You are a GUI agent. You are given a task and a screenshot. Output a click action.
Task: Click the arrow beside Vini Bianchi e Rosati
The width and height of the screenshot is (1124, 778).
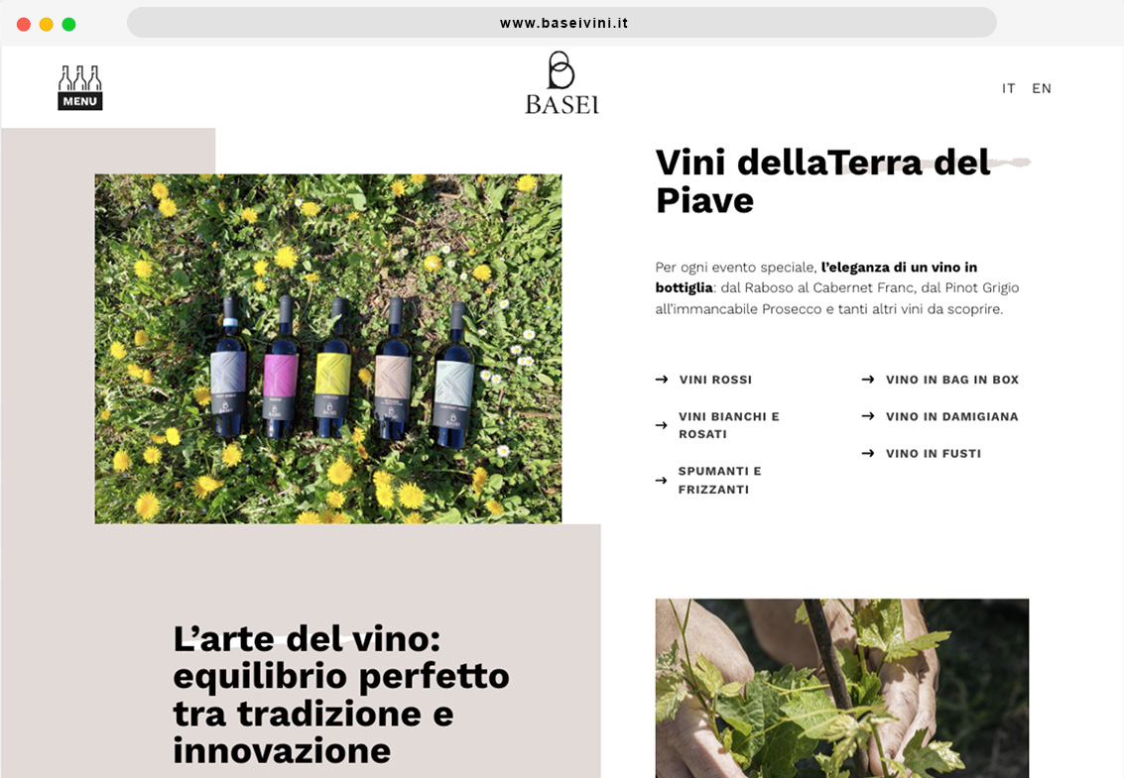(x=662, y=425)
